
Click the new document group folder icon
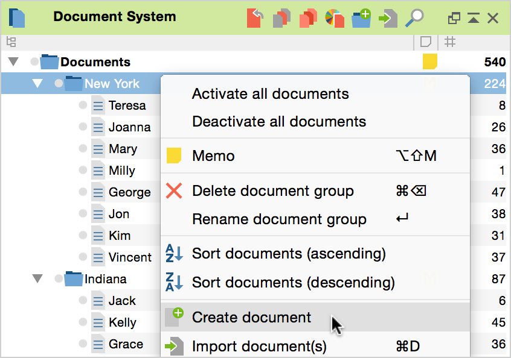(361, 18)
